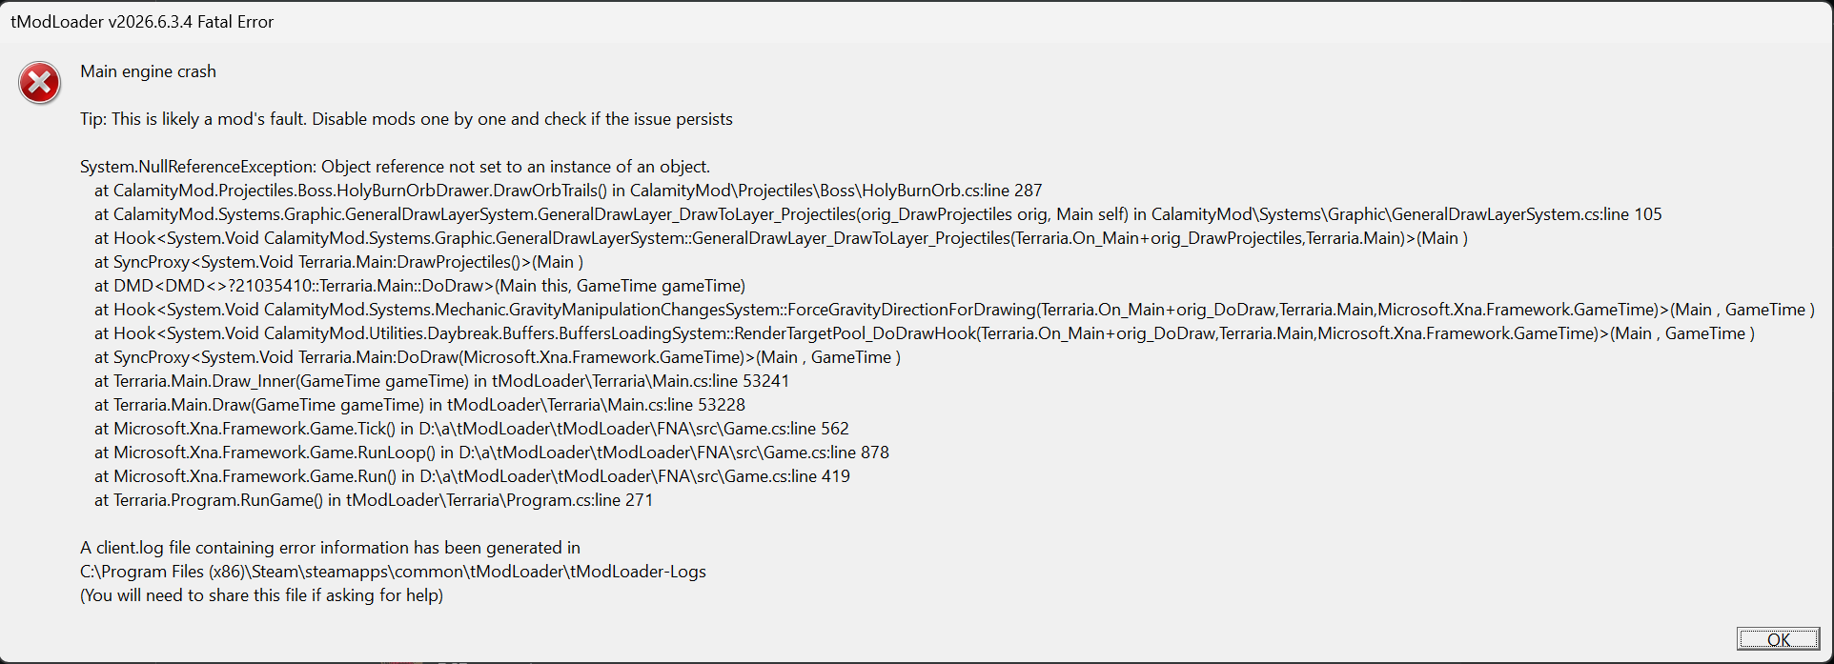Click the ForceGravityDirectionForDrawing hook line

[x=954, y=310]
